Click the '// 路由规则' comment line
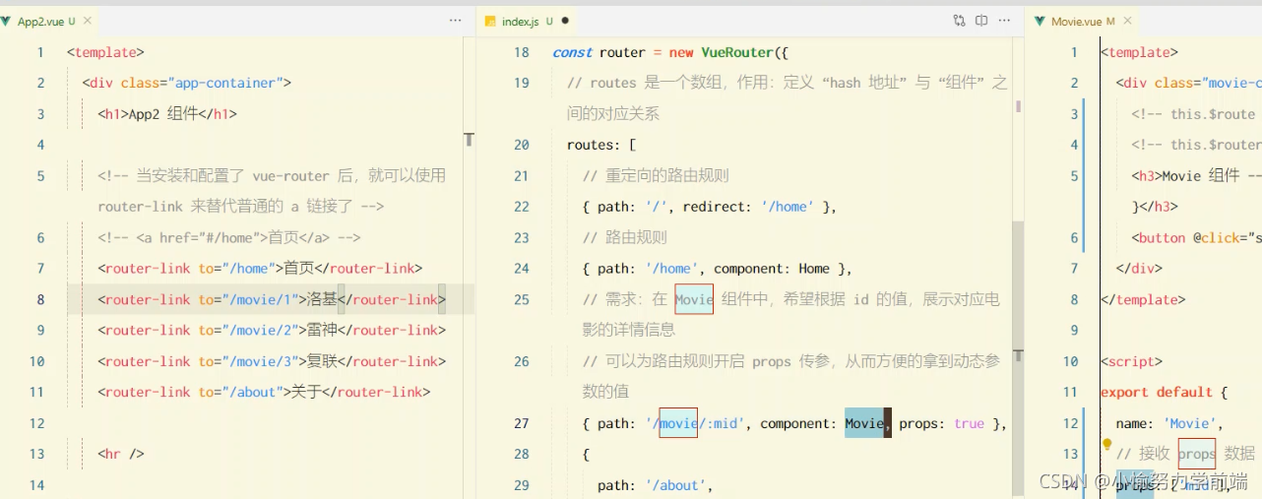1262x499 pixels. tap(625, 237)
